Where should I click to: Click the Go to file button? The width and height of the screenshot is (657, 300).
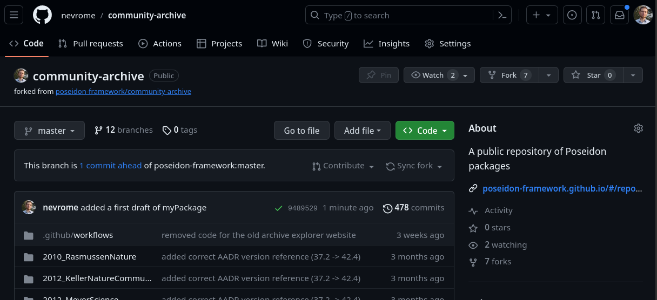[301, 131]
